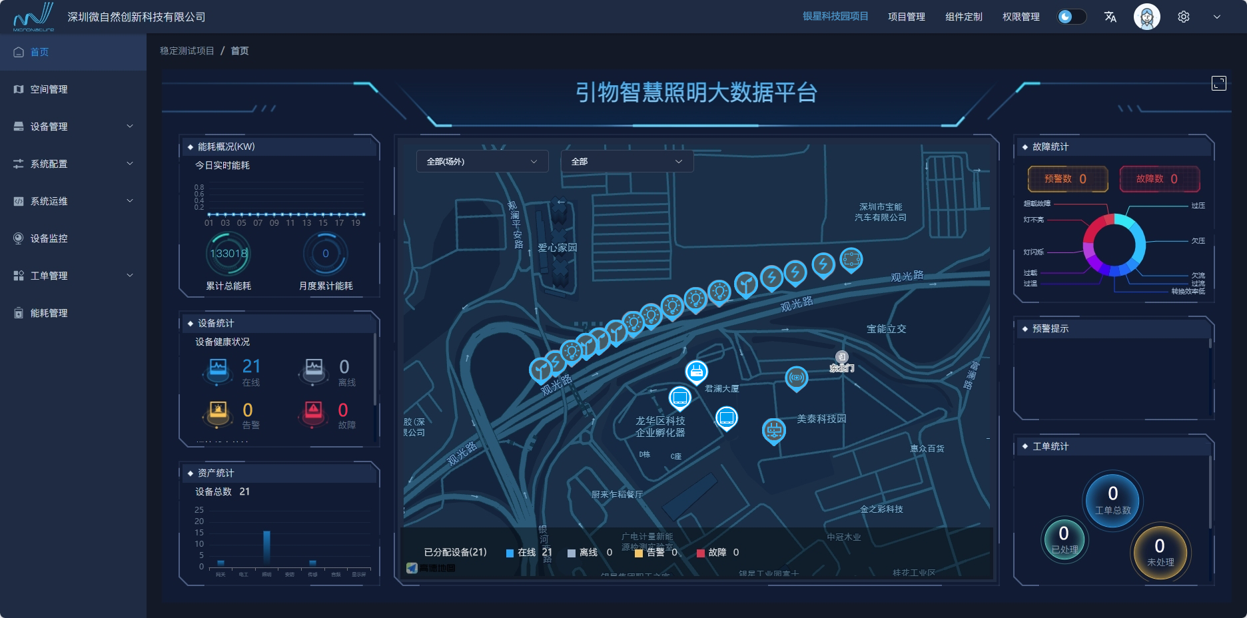Select monitor marker above 龙华区科技

(x=680, y=398)
